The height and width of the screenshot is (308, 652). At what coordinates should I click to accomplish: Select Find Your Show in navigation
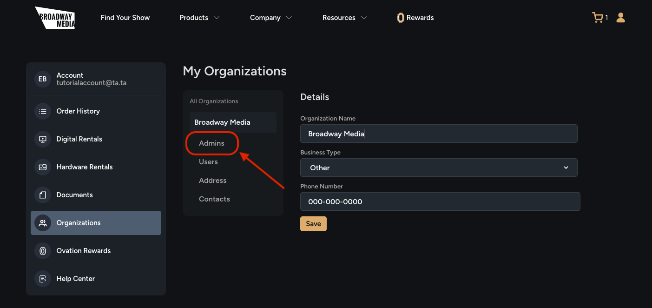point(125,17)
